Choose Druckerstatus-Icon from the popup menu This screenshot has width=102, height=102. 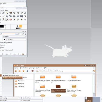(12, 75)
